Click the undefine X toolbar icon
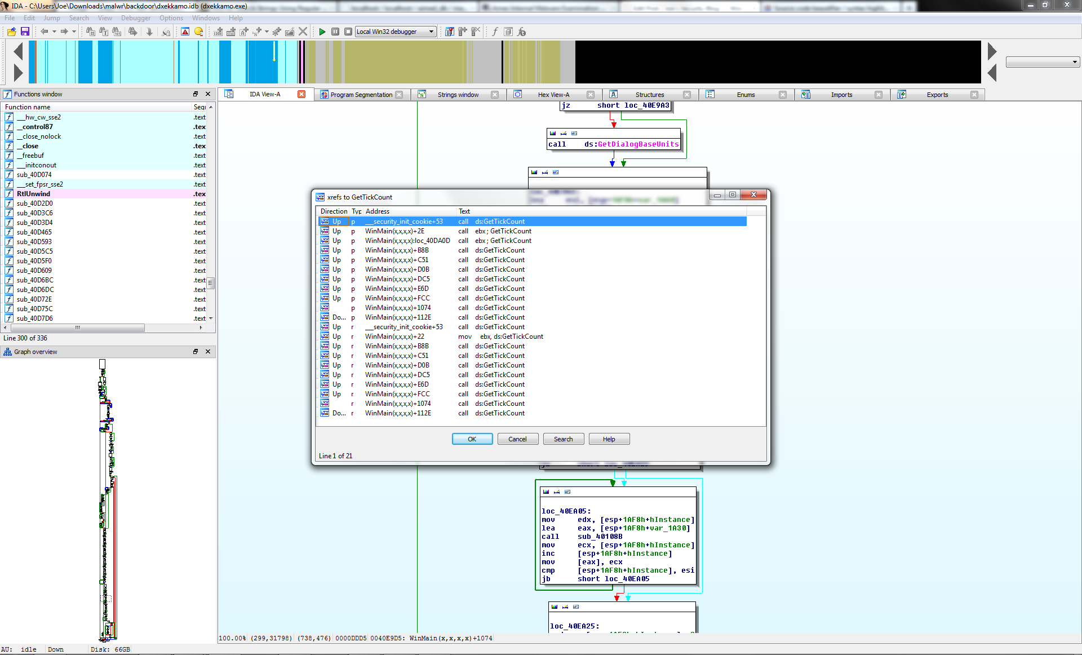 (x=303, y=32)
